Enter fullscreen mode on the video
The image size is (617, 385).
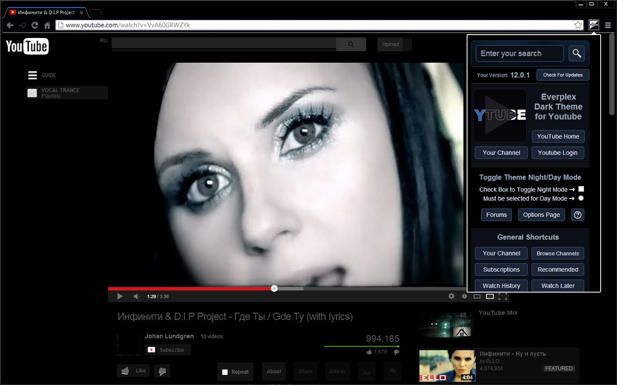click(503, 296)
